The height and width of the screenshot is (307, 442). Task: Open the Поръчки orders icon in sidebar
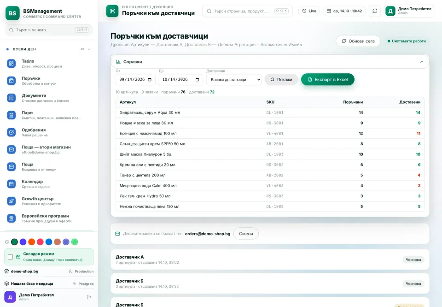click(x=11, y=81)
